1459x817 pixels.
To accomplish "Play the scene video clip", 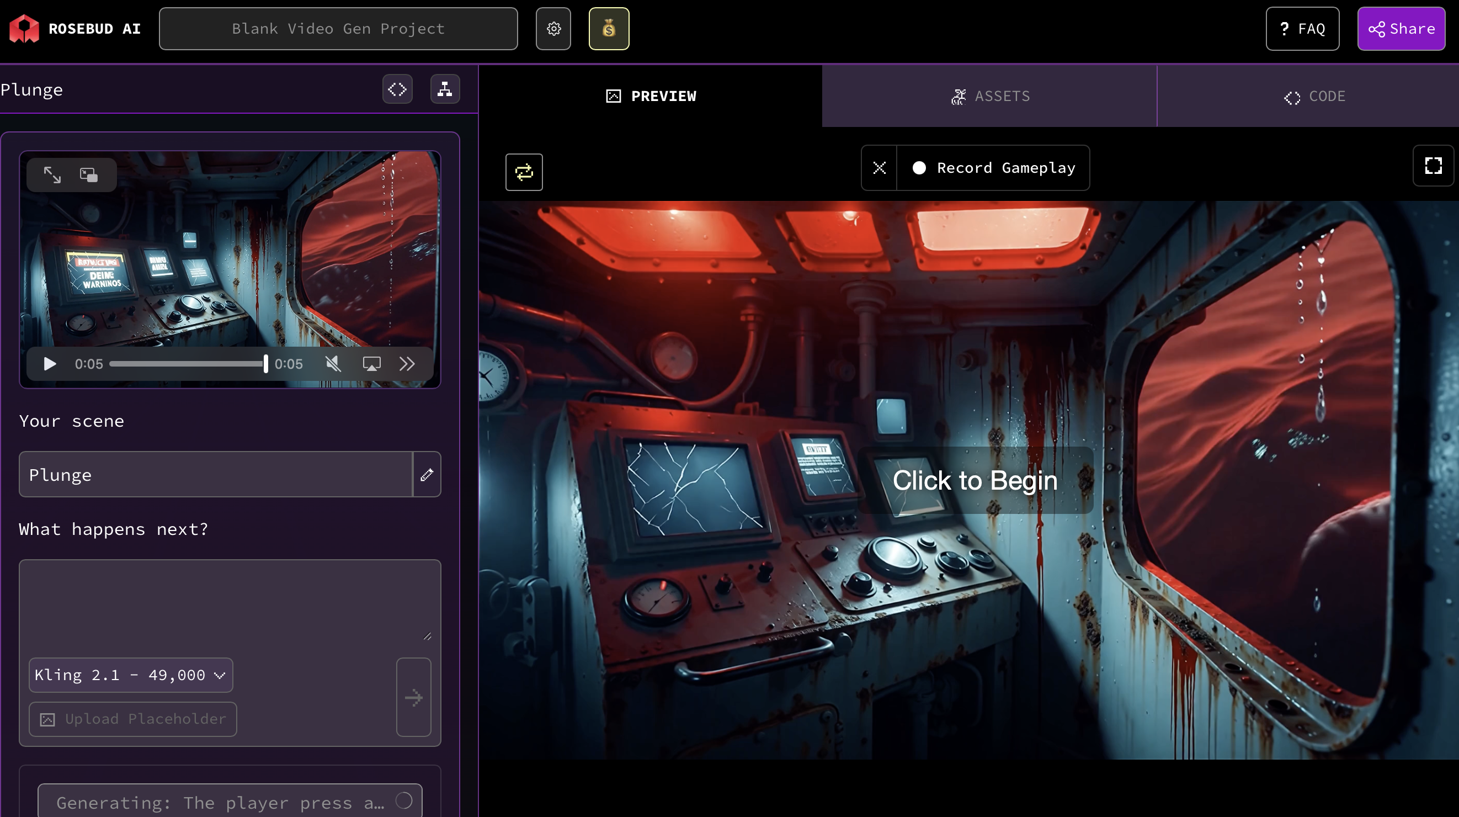I will (x=50, y=364).
